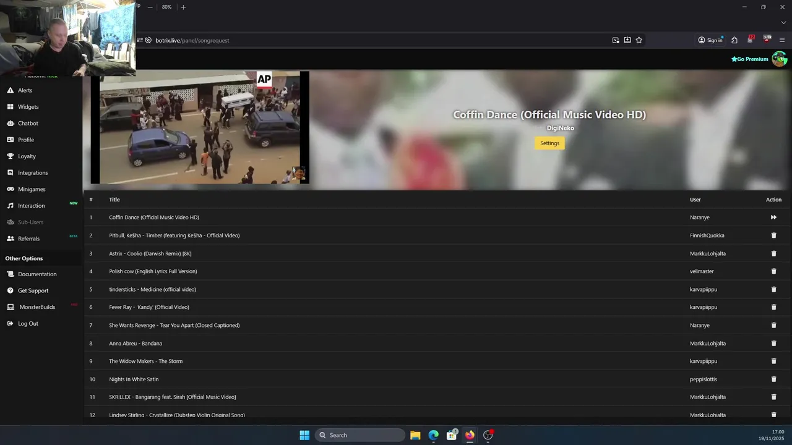Remove Nights In White Satin request
This screenshot has width=792, height=445.
click(773, 379)
